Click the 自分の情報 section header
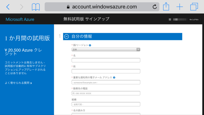 pyautogui.click(x=123, y=37)
